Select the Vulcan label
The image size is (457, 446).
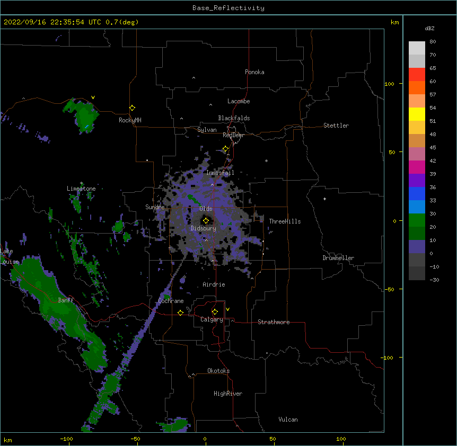(x=288, y=420)
